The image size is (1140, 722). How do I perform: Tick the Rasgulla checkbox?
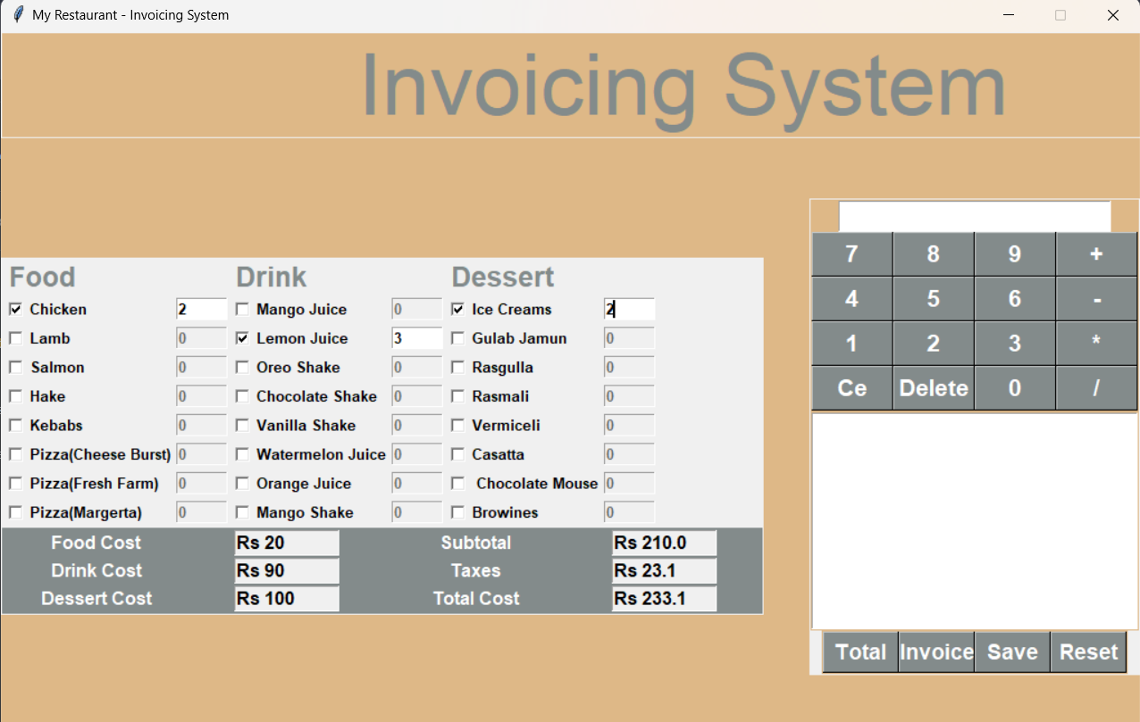[458, 368]
